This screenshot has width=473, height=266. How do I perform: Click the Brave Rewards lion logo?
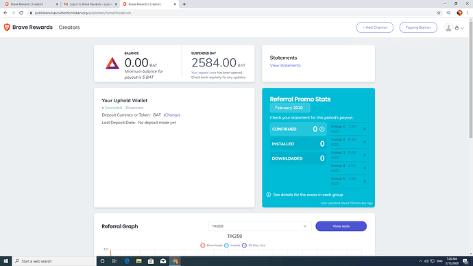click(7, 27)
